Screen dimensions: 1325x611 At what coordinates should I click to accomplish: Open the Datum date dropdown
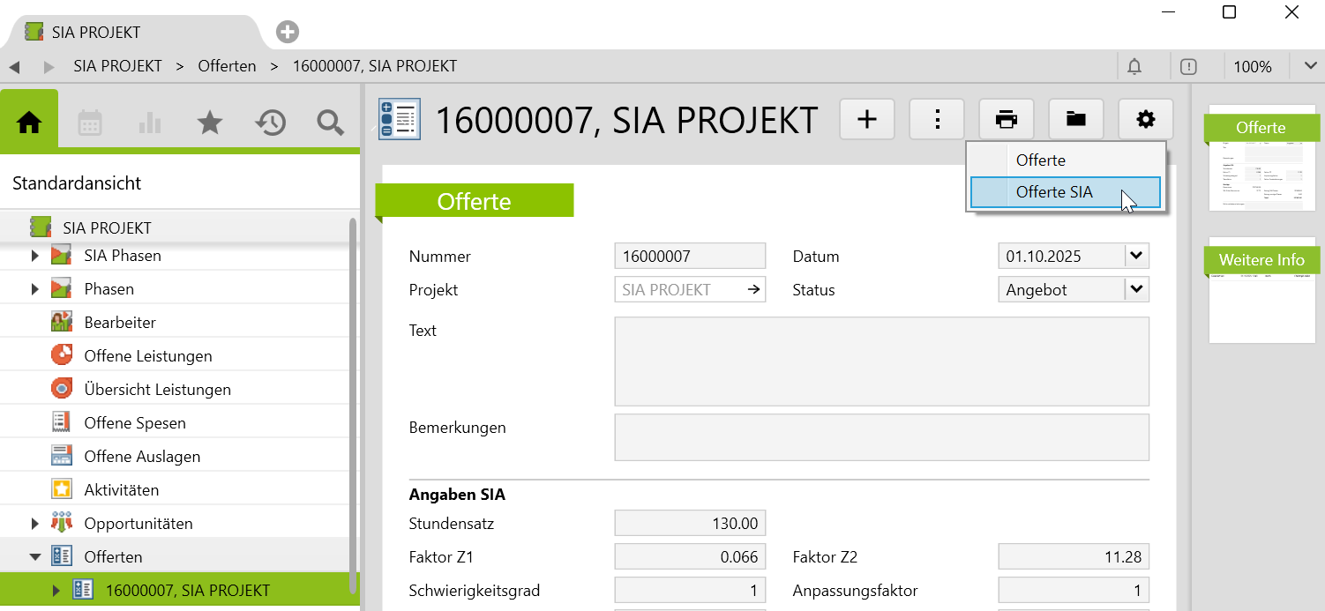1136,257
